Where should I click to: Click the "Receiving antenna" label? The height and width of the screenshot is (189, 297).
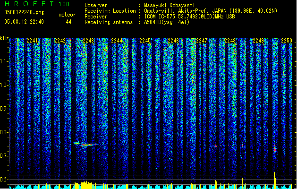pos(109,22)
